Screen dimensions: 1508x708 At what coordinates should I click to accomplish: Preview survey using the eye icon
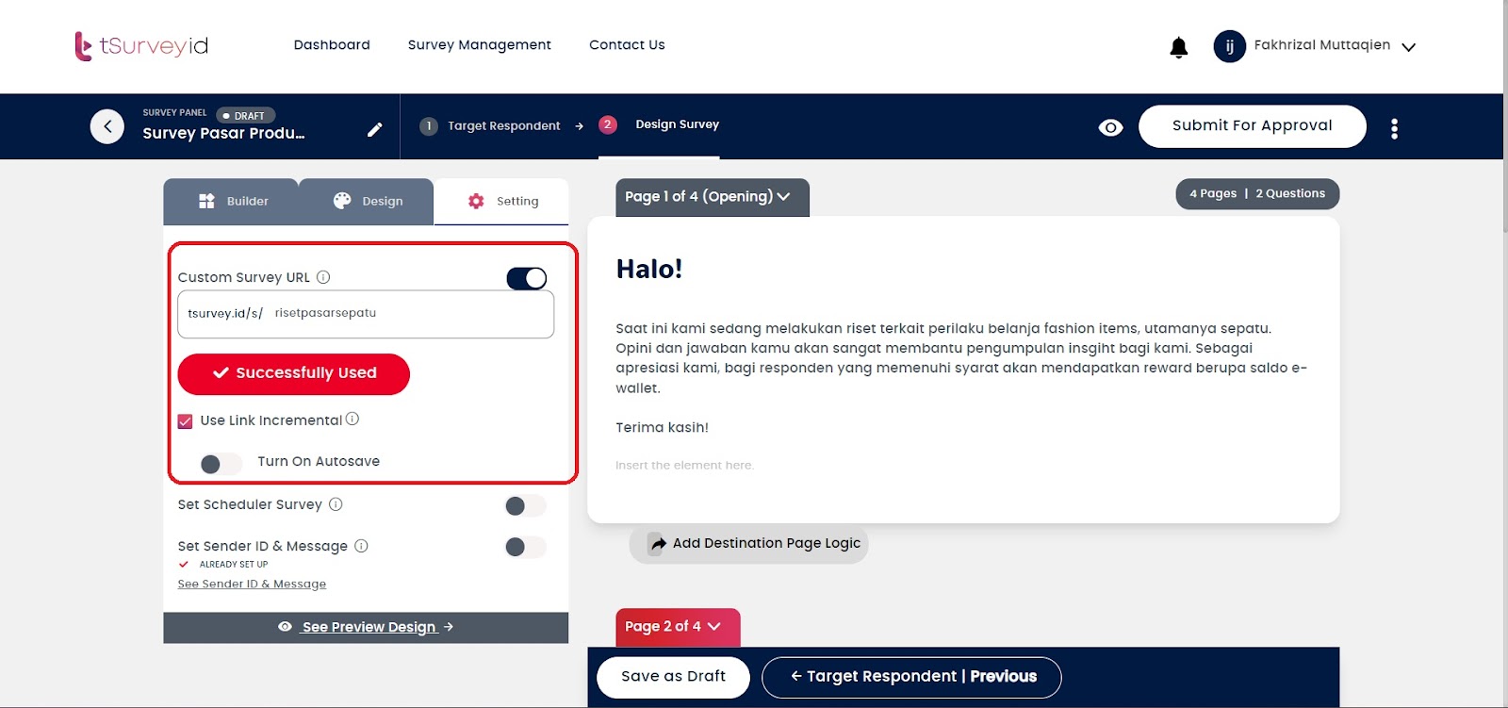tap(1111, 127)
